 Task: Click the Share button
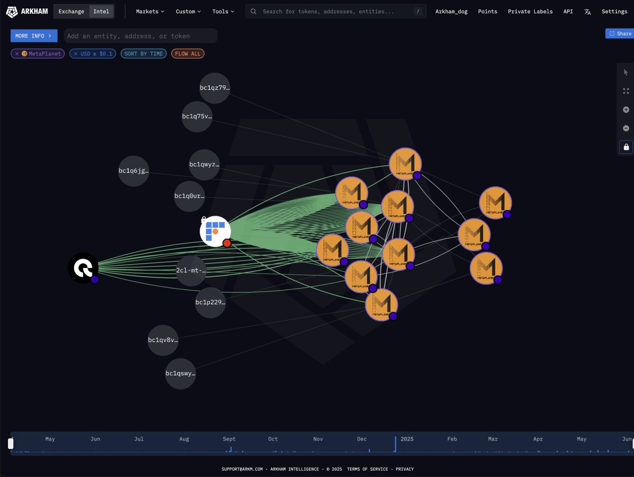620,34
